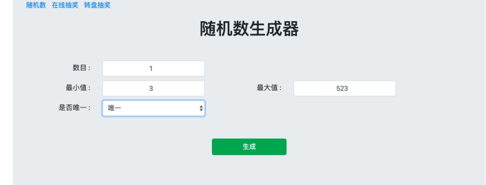Click the 是否唯一 label text
The image size is (486, 185).
click(x=75, y=108)
